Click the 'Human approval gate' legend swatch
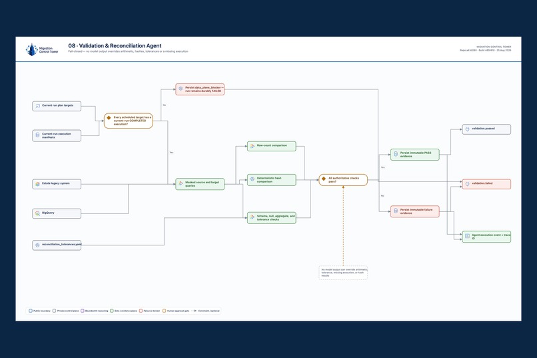The height and width of the screenshot is (358, 537). pyautogui.click(x=164, y=311)
